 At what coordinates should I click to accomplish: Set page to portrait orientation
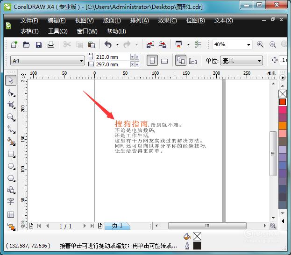(x=152, y=60)
